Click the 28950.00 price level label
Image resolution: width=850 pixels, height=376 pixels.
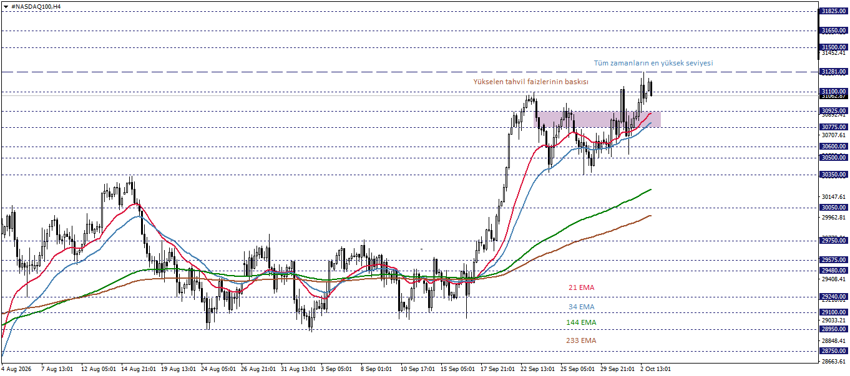click(x=833, y=329)
